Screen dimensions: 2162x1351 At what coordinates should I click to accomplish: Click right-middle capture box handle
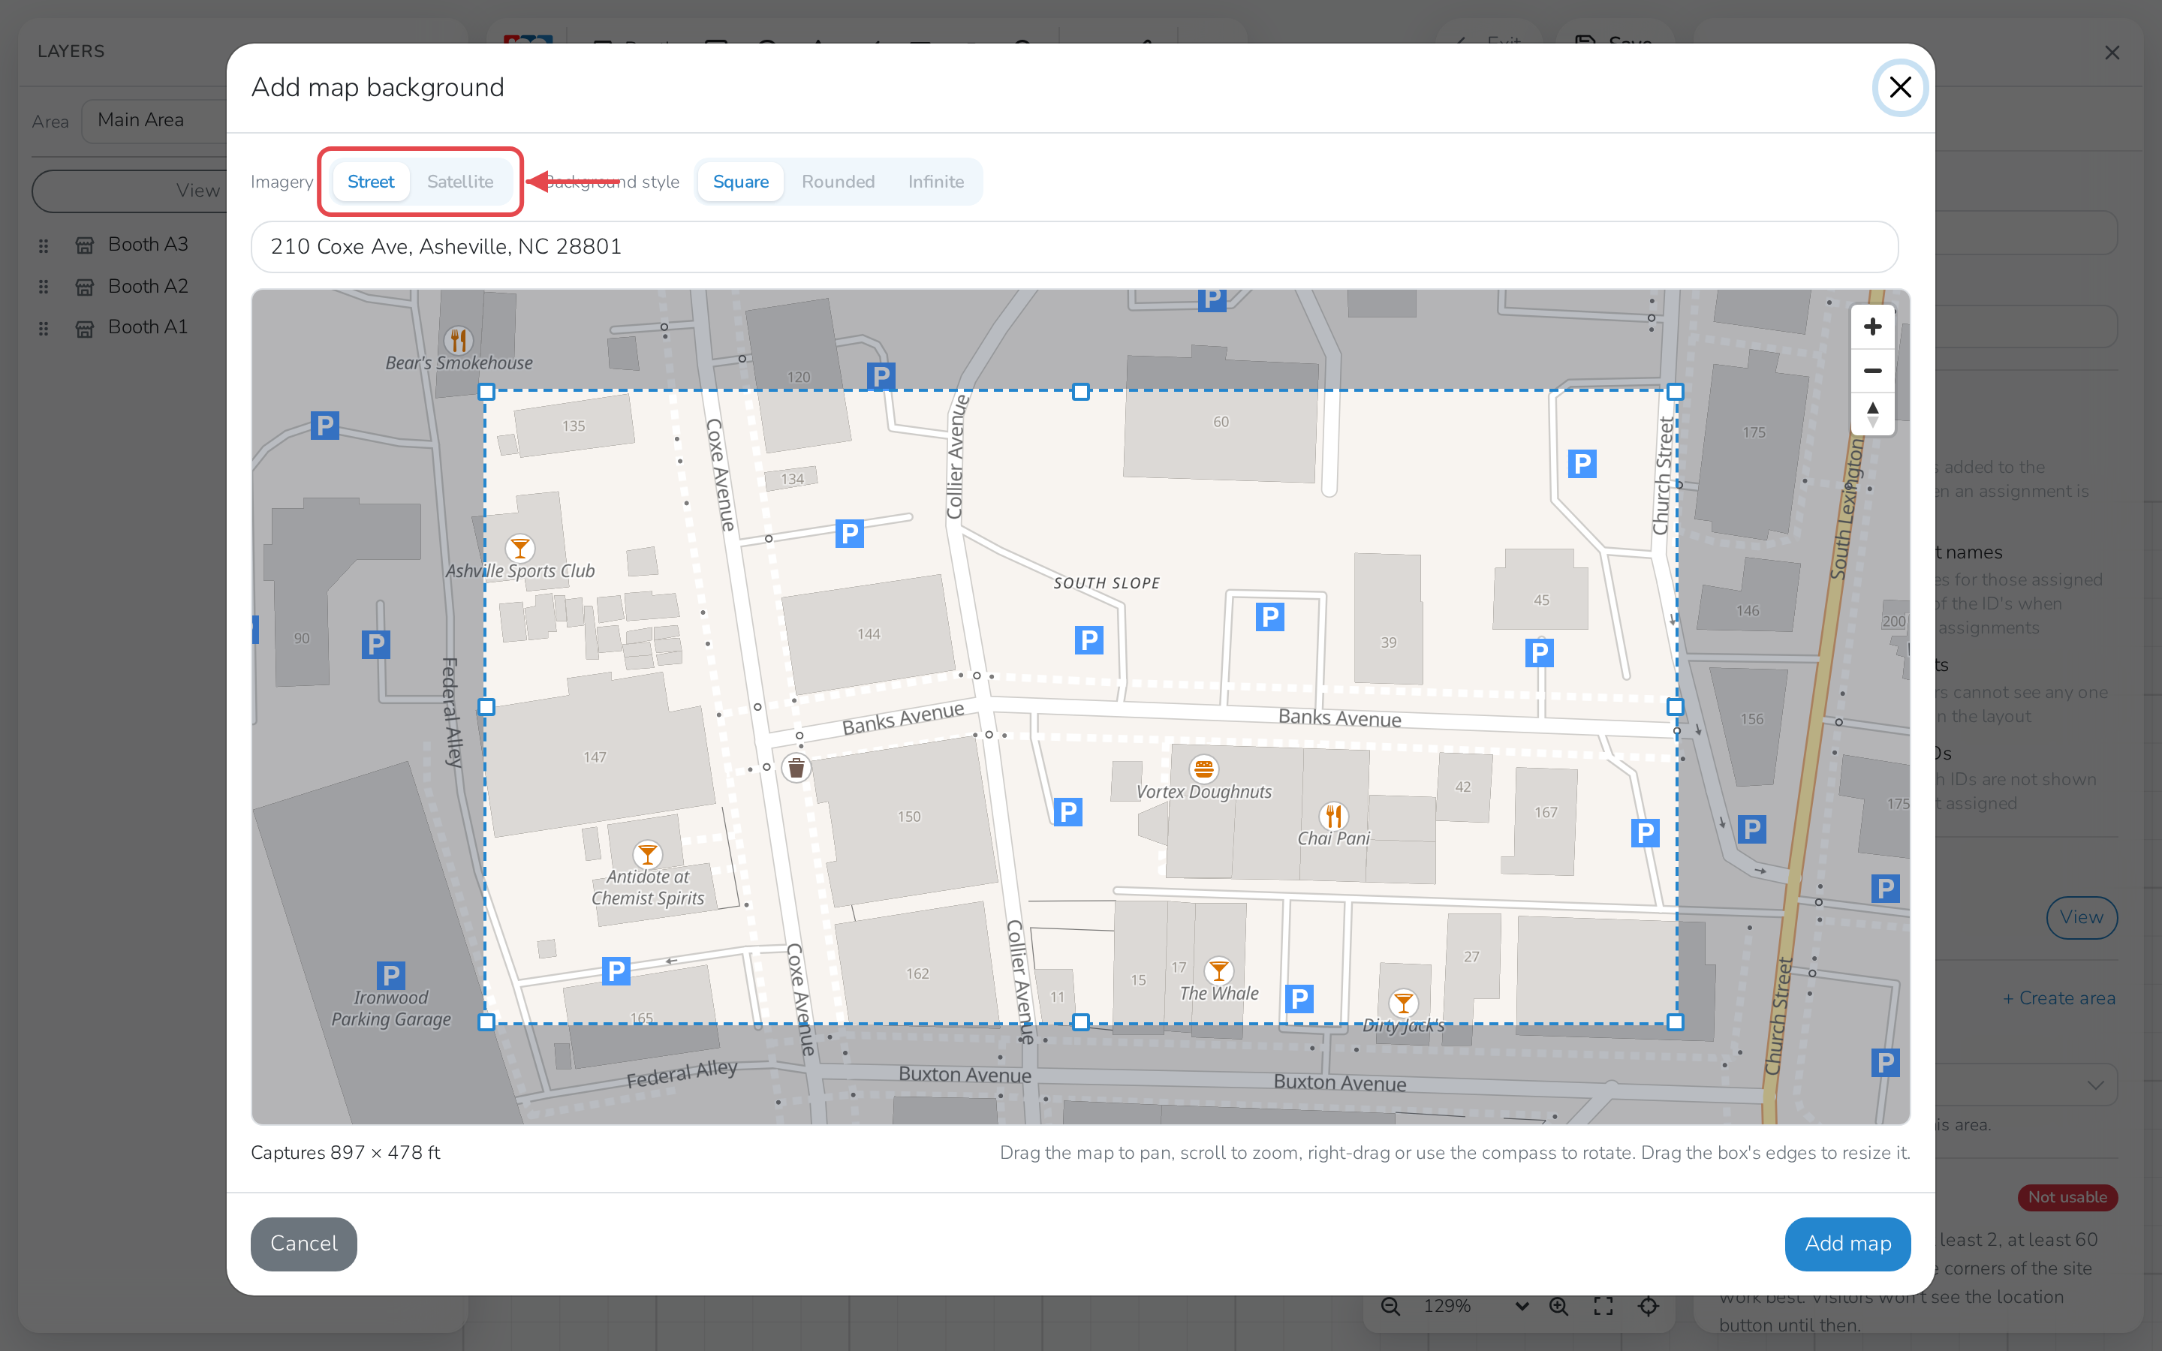(1675, 707)
